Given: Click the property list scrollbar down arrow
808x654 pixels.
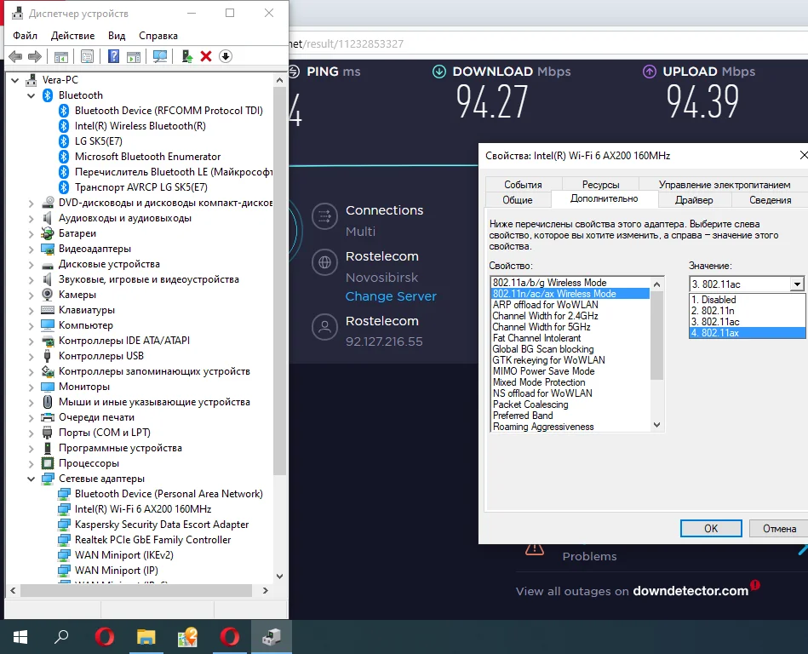Looking at the screenshot, I should tap(657, 425).
